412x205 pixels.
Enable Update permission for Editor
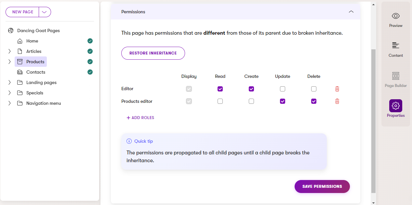(x=283, y=89)
